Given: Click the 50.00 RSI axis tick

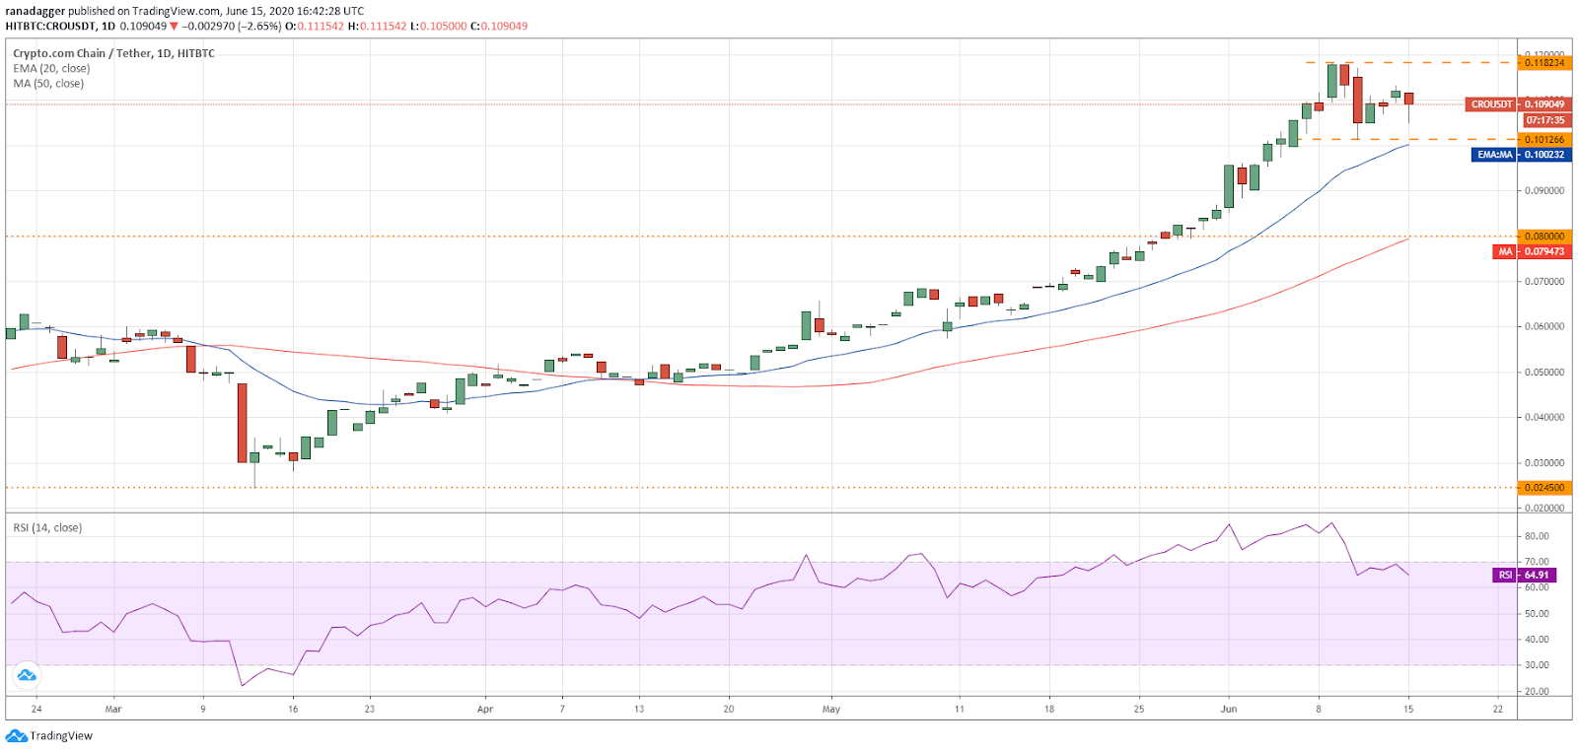Looking at the screenshot, I should coord(1537,613).
